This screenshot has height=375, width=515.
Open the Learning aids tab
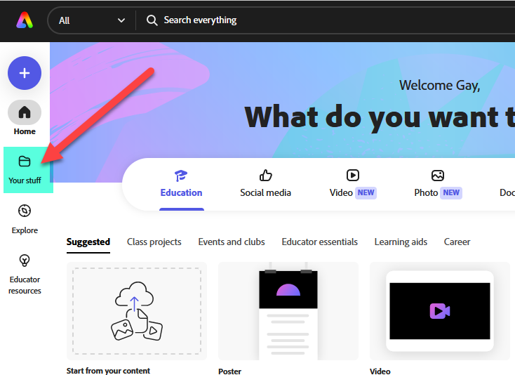401,242
